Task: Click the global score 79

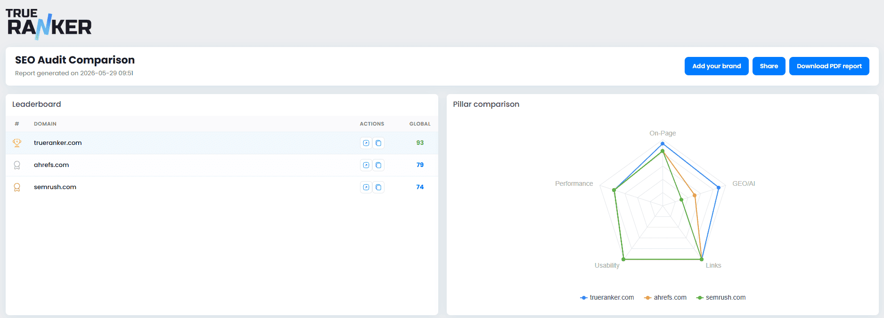Action: tap(420, 165)
